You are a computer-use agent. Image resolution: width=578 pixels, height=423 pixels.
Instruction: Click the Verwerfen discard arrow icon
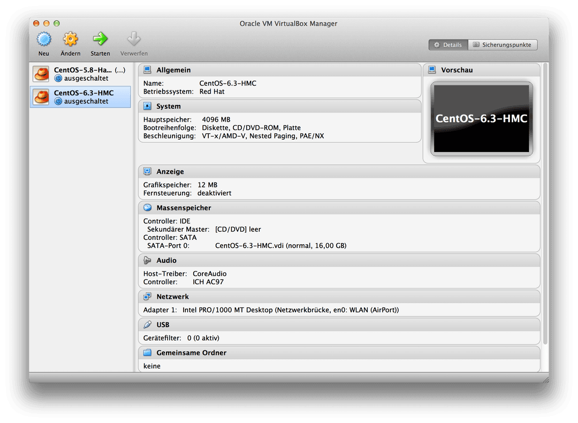[x=134, y=40]
